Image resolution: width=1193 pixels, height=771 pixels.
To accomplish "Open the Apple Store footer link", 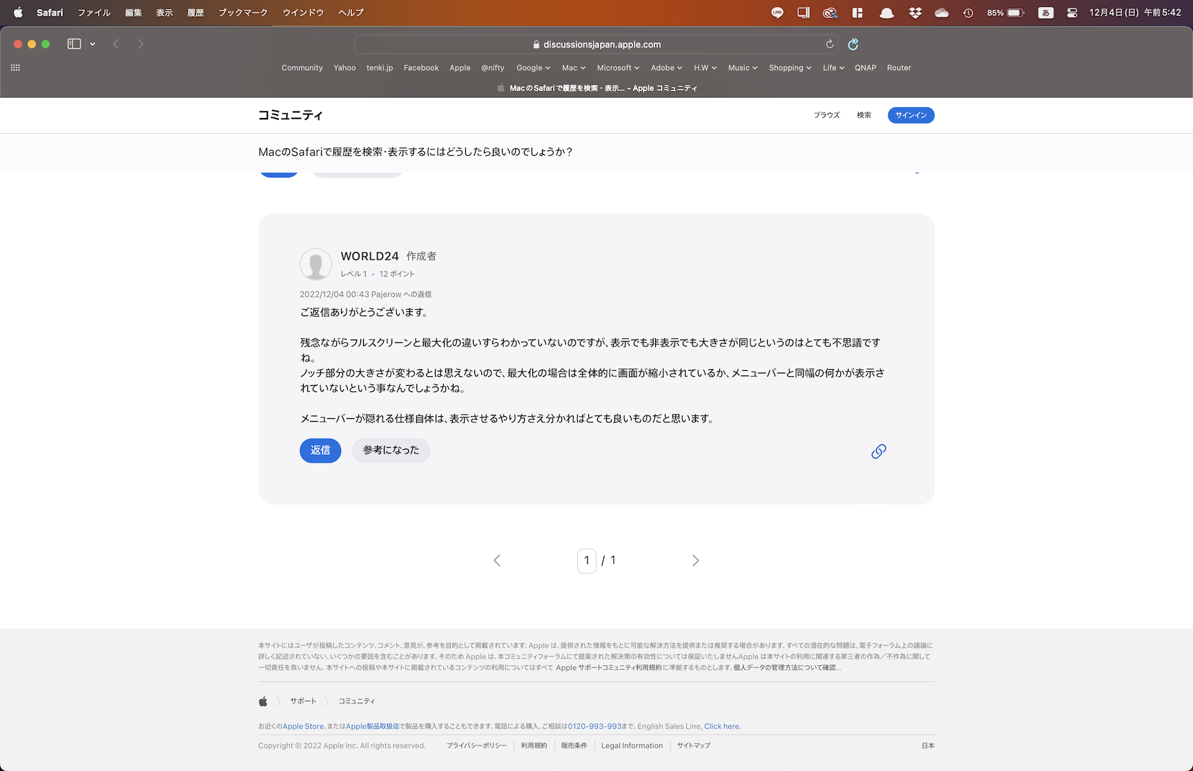I will tap(303, 726).
